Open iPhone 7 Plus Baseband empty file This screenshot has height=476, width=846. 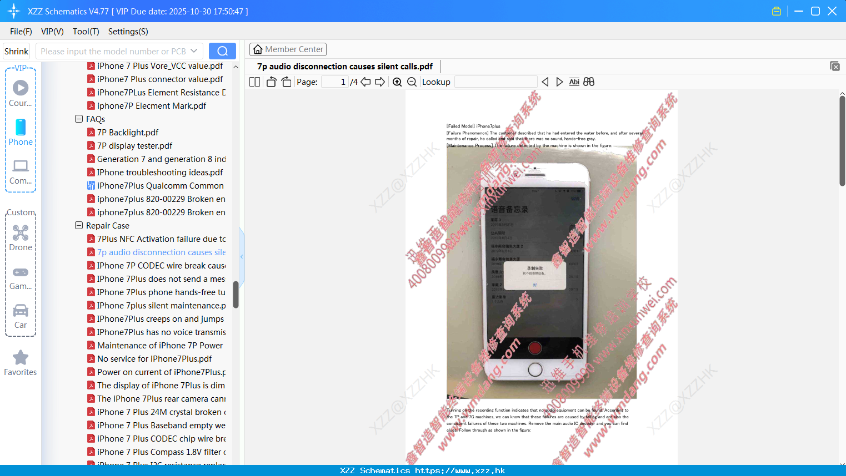pyautogui.click(x=161, y=426)
